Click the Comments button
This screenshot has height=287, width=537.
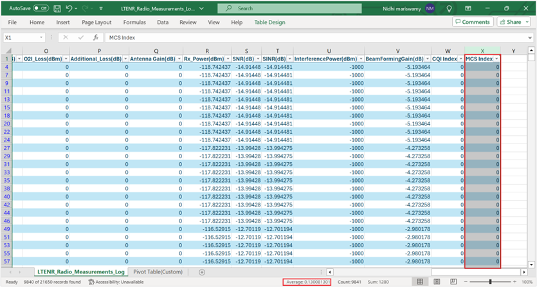click(x=472, y=22)
